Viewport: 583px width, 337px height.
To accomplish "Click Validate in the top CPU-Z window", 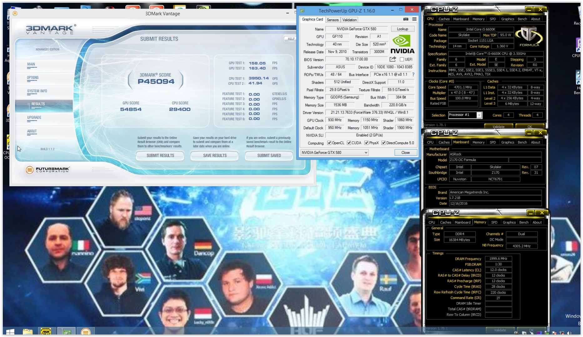I will point(498,127).
